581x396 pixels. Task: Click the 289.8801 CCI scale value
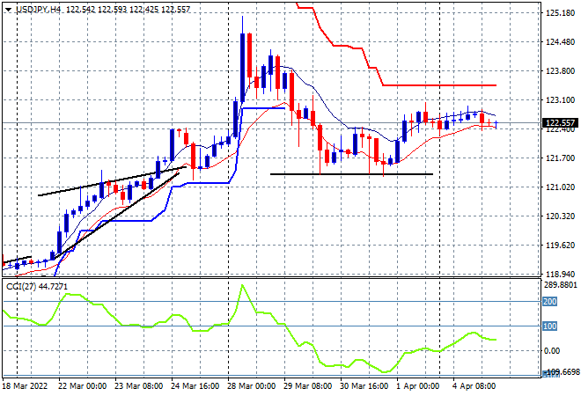[561, 285]
